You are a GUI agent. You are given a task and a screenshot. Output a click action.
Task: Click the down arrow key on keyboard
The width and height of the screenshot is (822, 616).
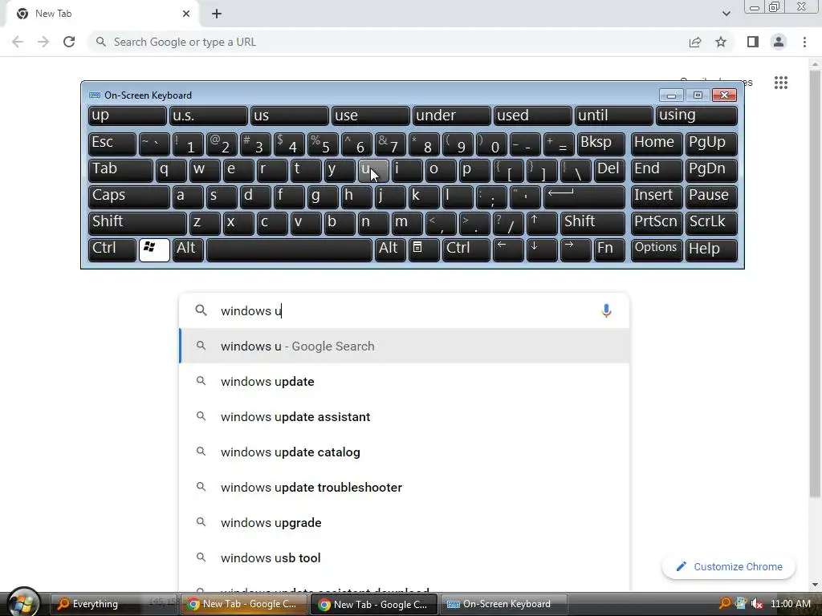(x=542, y=249)
